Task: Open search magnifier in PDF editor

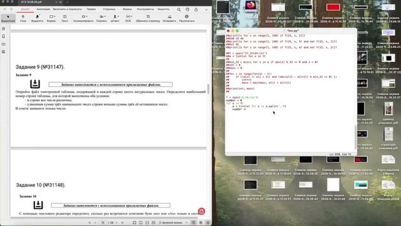Action: tap(179, 9)
